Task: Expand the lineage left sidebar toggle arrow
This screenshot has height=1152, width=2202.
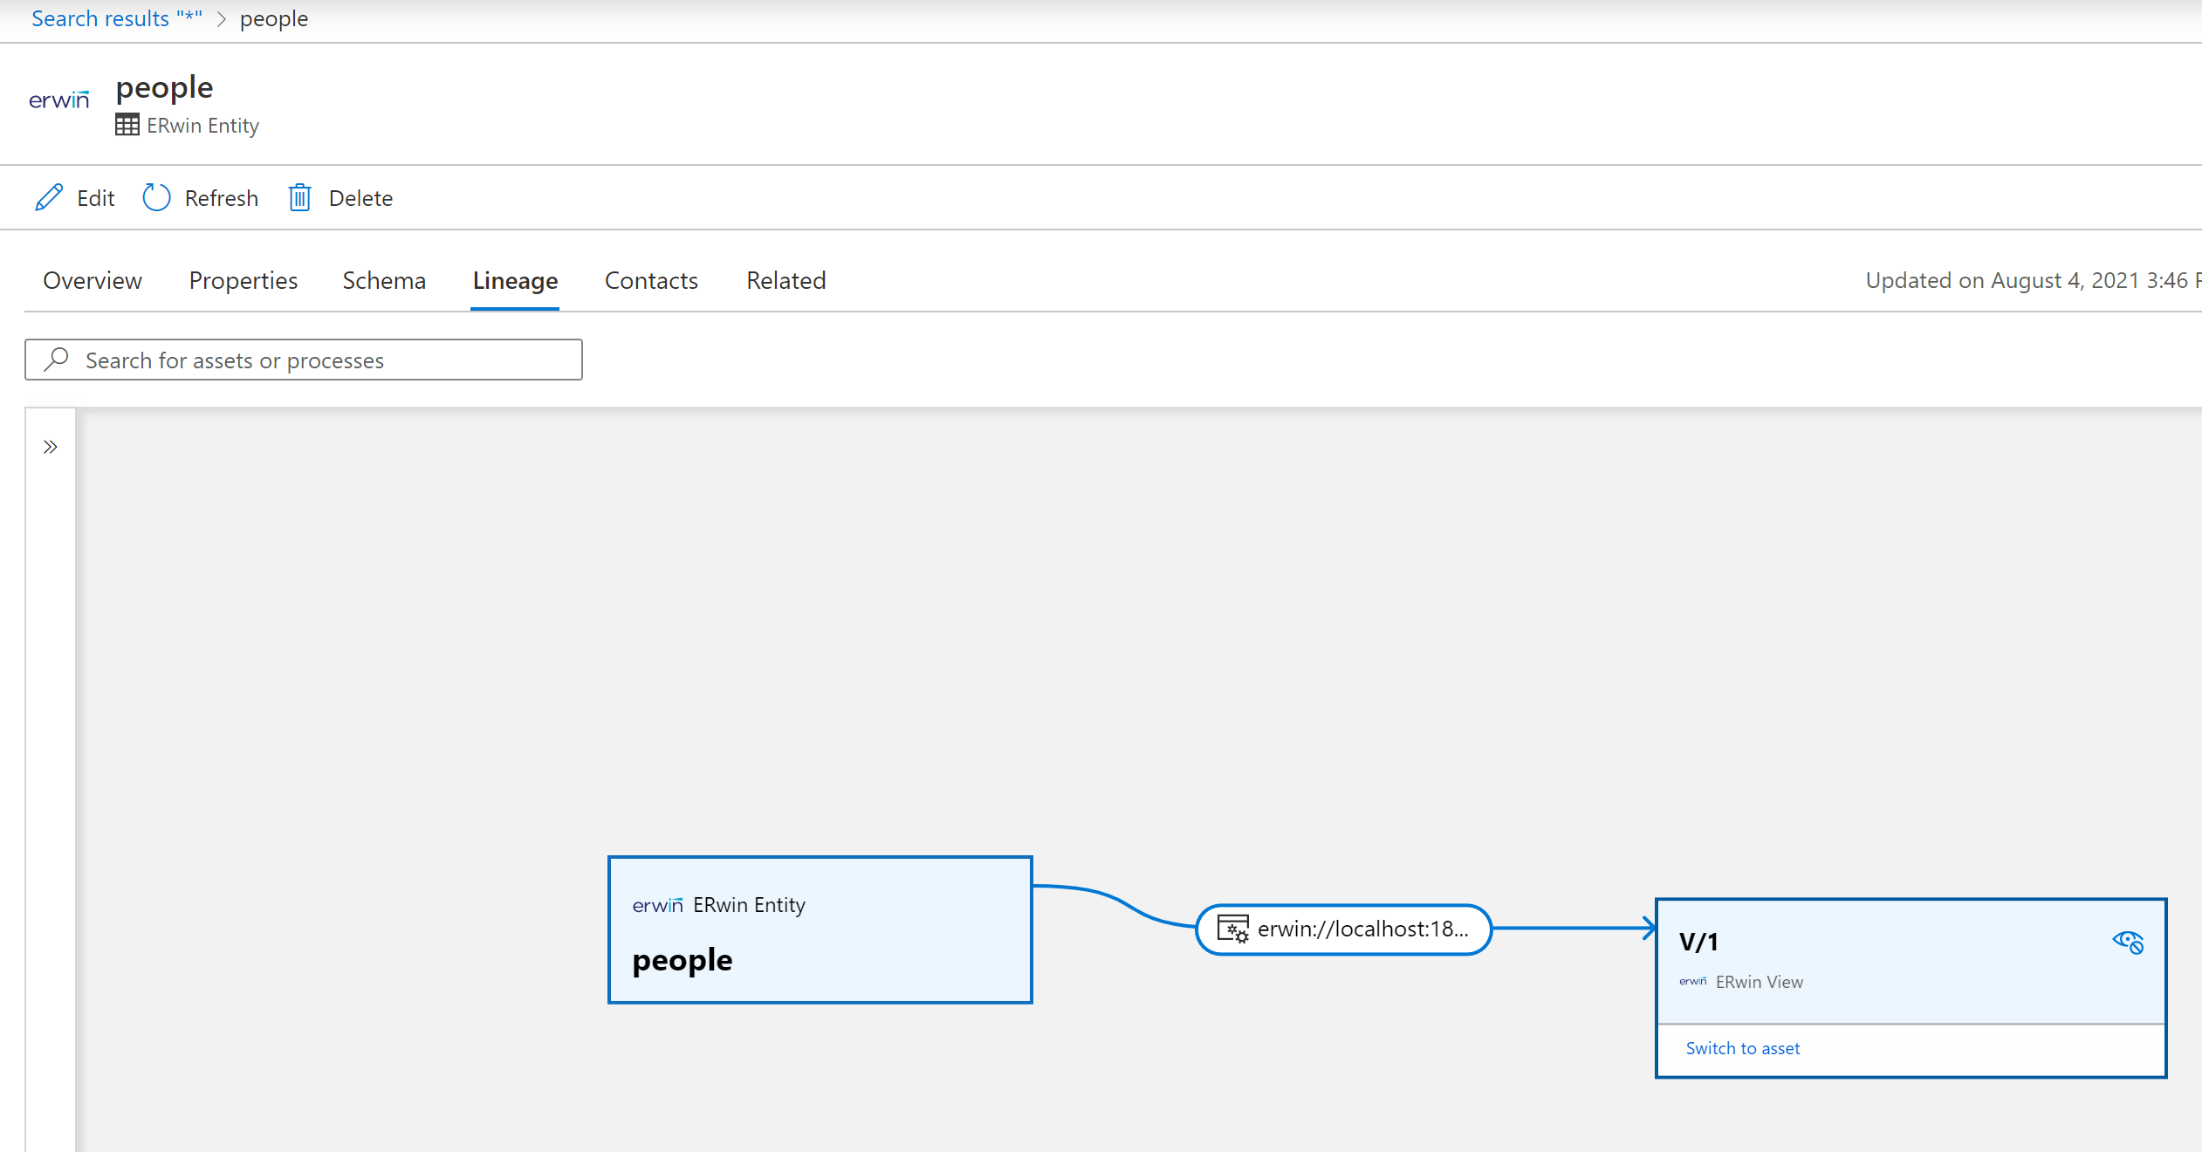Action: [50, 447]
